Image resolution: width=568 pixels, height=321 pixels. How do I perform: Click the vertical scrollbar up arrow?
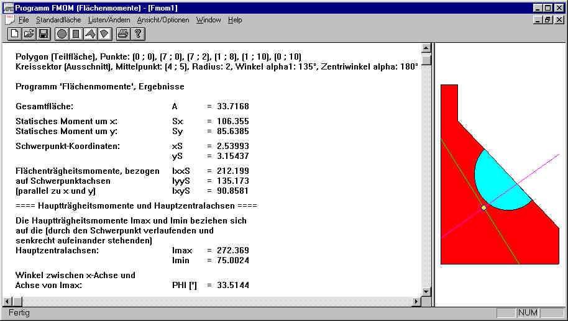tap(426, 48)
